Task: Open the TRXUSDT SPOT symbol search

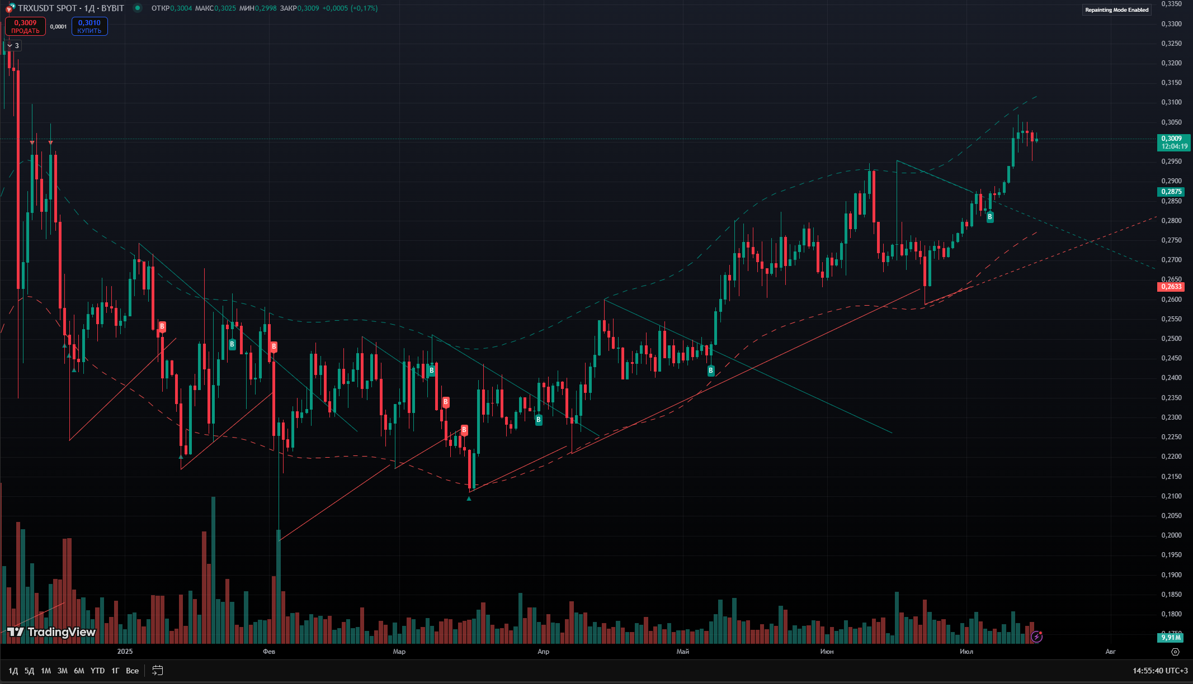Action: tap(70, 8)
